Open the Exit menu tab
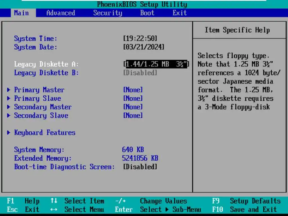The width and height of the screenshot is (288, 216). pyautogui.click(x=179, y=13)
